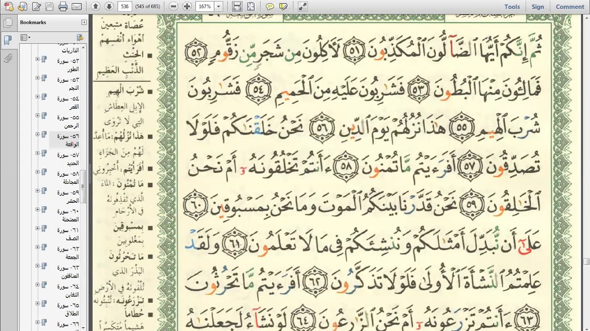Expand the bookmark ٥٩ سورة الحشر
This screenshot has width=590, height=331.
(x=37, y=191)
